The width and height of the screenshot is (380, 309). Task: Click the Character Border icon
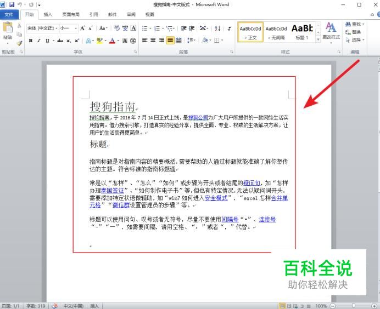click(133, 28)
